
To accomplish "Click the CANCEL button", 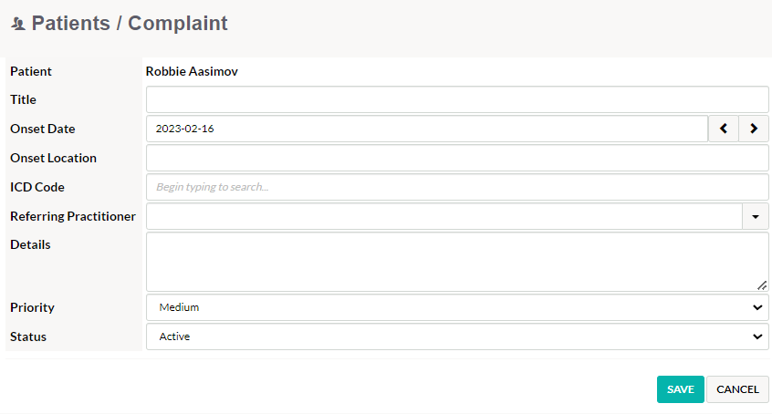I will [x=737, y=389].
